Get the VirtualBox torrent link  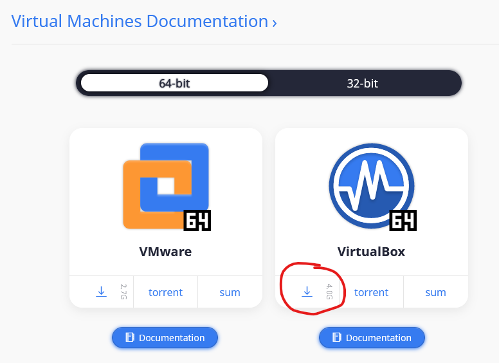[x=371, y=292]
